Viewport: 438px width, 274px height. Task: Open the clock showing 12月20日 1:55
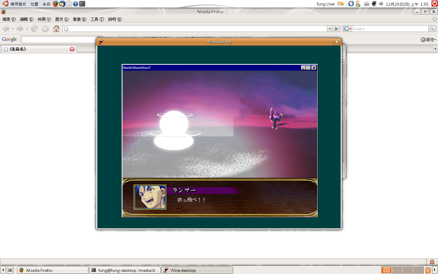[407, 4]
